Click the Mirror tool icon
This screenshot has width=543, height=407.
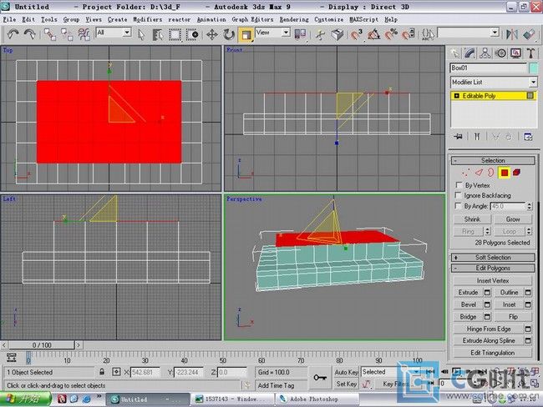[512, 34]
